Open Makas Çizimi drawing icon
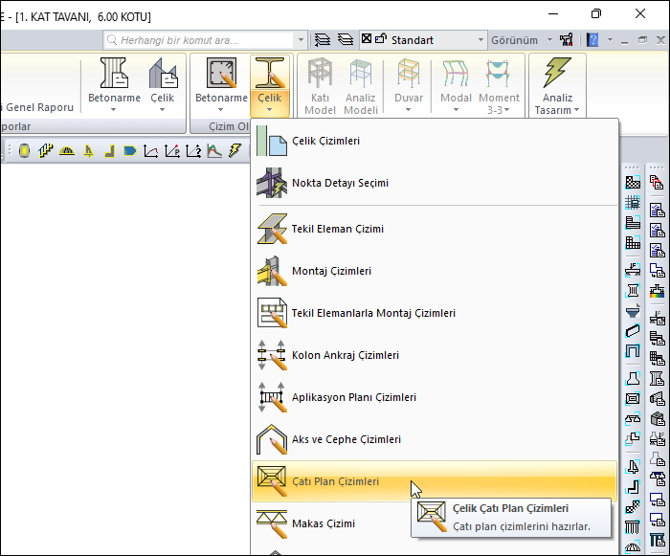670x556 pixels. (x=272, y=524)
